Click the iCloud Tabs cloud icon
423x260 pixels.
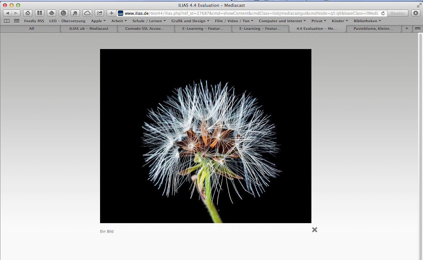(x=87, y=13)
